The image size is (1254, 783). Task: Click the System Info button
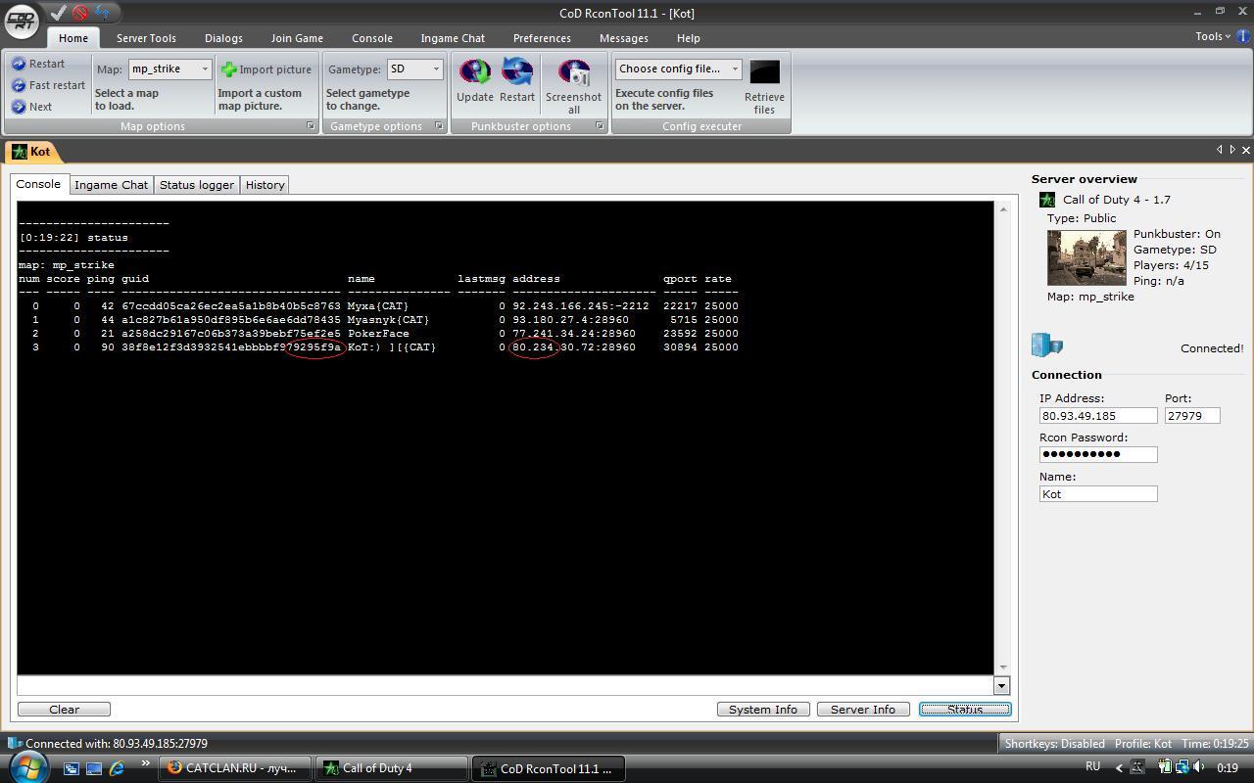pyautogui.click(x=763, y=709)
